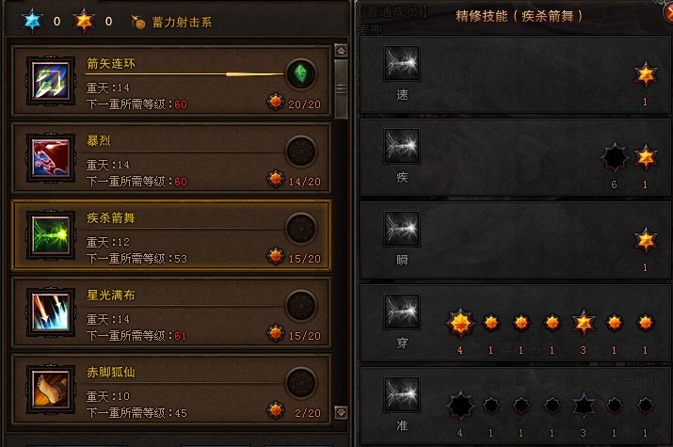Open the 蓄力射击系 skill category label

(182, 23)
